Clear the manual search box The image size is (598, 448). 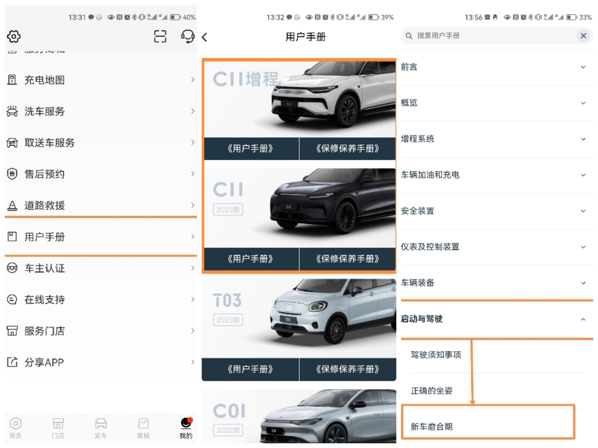coord(583,36)
